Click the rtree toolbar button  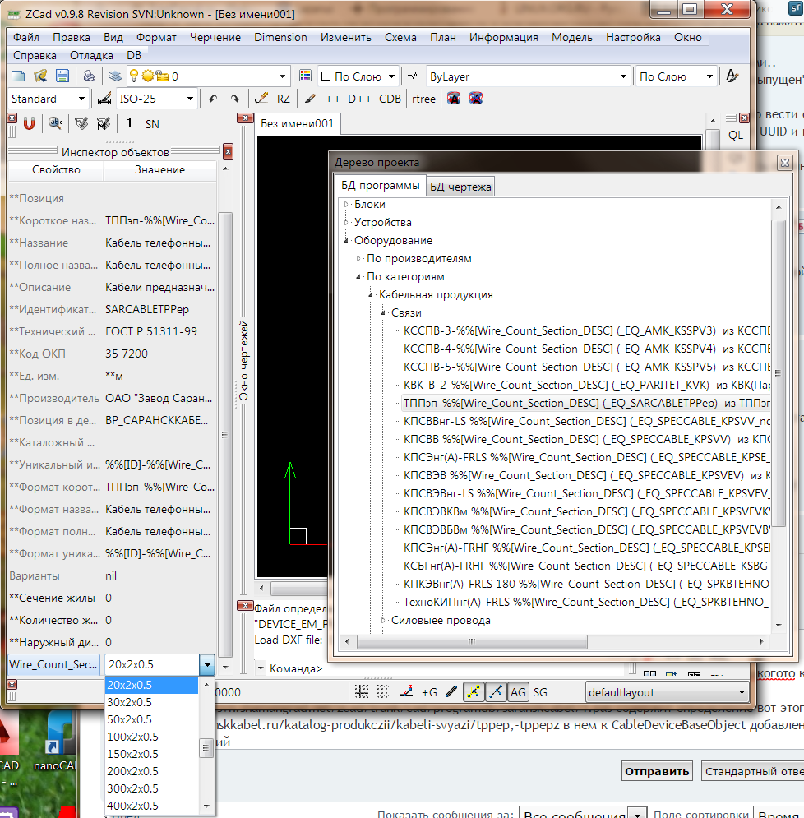click(423, 99)
